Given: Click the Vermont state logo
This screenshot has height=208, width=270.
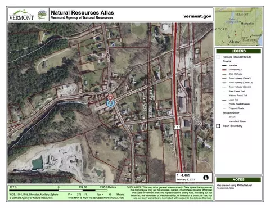Looking at the screenshot, I should coord(21,15).
